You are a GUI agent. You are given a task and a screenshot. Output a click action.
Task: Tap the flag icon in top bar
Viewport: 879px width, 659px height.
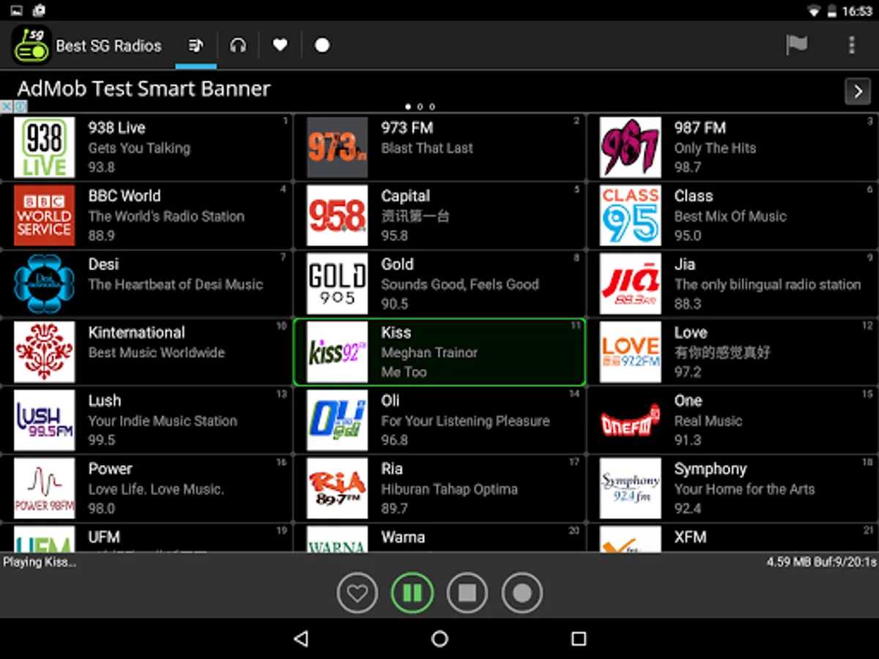pos(797,45)
